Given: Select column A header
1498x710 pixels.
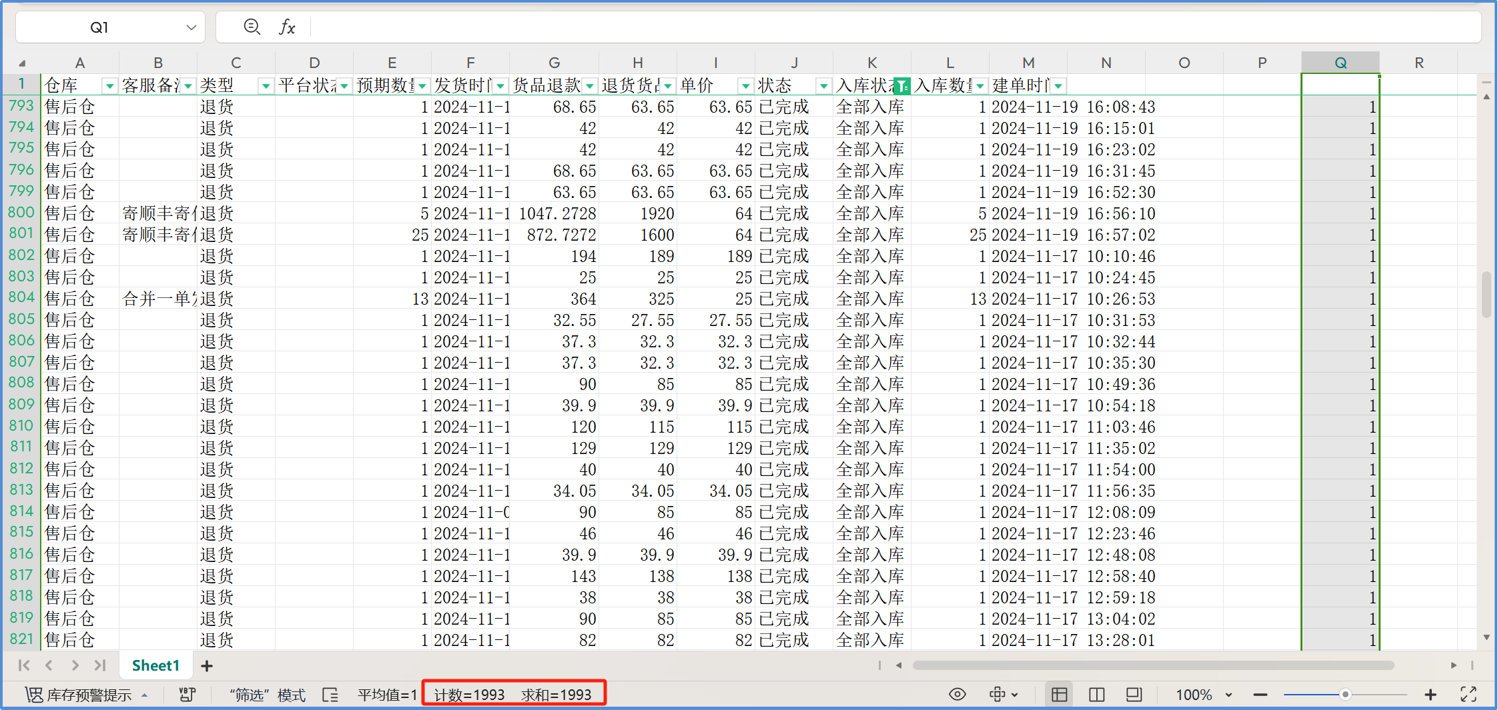Looking at the screenshot, I should pyautogui.click(x=80, y=63).
